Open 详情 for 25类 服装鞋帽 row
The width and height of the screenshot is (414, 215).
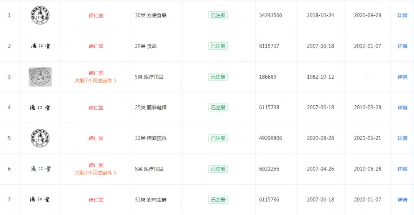(x=402, y=107)
